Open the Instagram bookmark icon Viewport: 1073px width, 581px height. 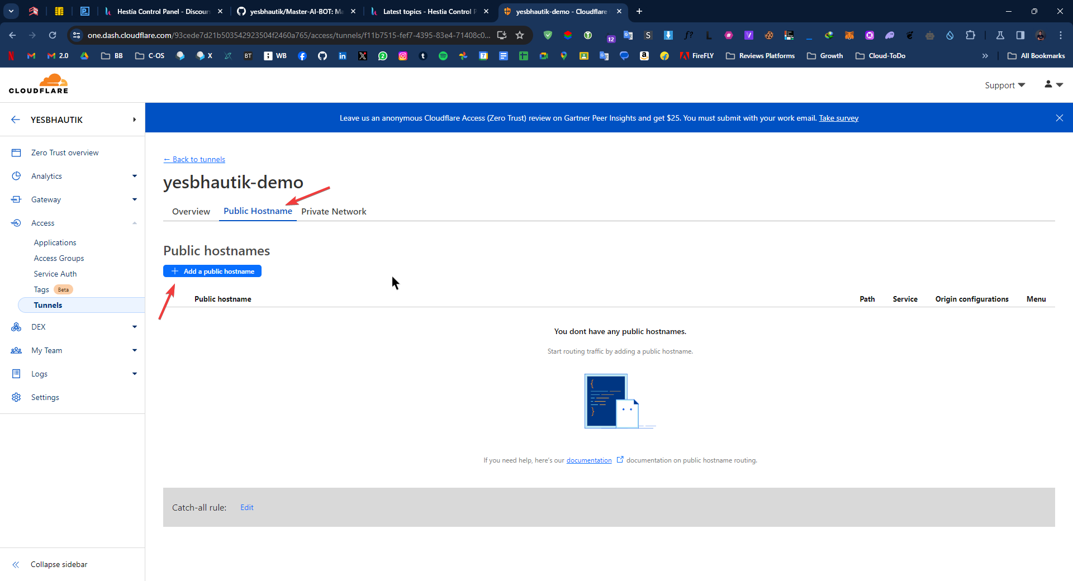(403, 56)
